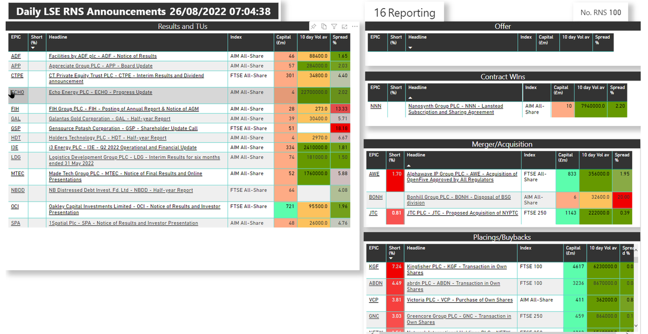Image resolution: width=648 pixels, height=334 pixels.
Task: Open CTPE ticker link
Action: (x=17, y=76)
